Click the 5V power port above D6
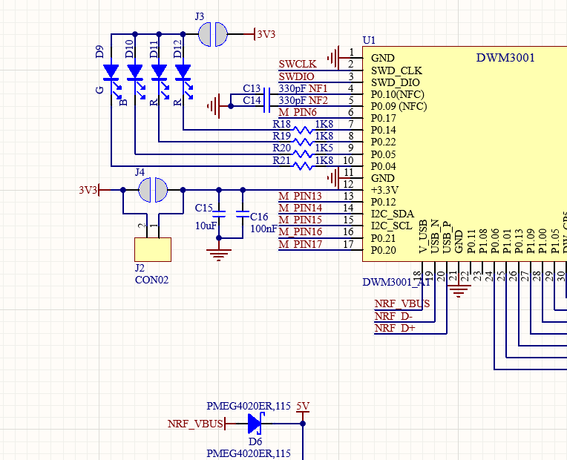This screenshot has height=460, width=567. pyautogui.click(x=302, y=407)
